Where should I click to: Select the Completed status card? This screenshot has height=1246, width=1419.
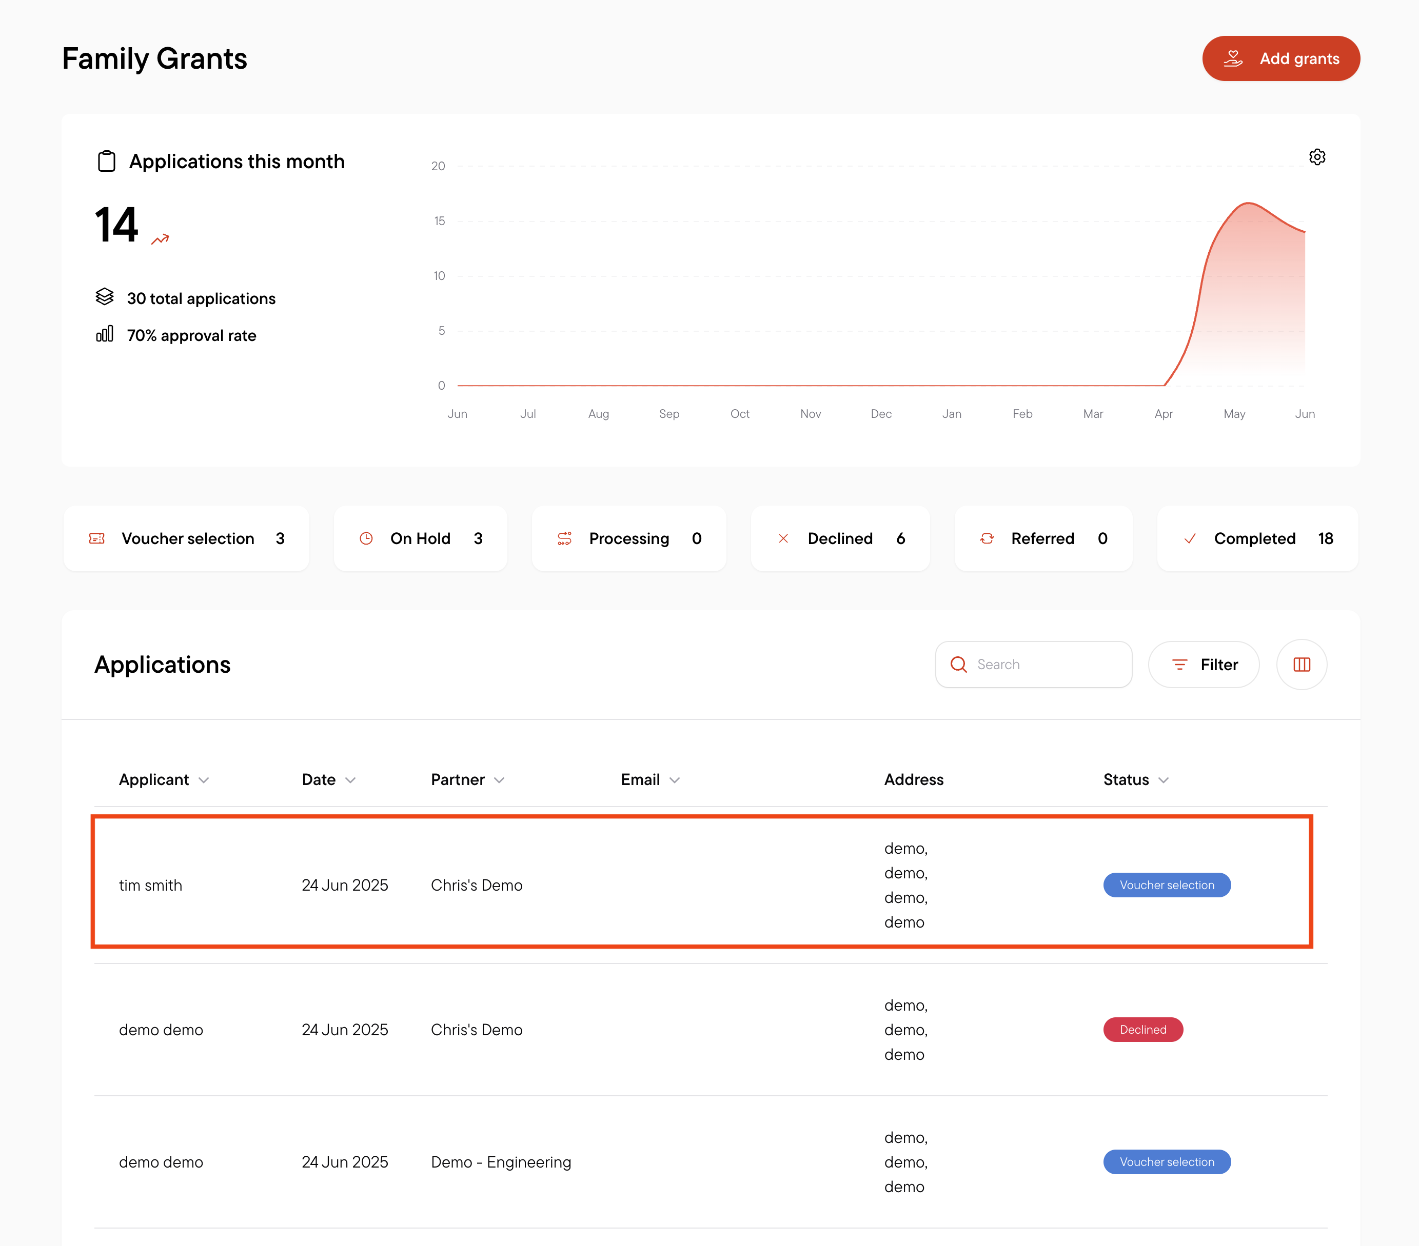[1257, 538]
